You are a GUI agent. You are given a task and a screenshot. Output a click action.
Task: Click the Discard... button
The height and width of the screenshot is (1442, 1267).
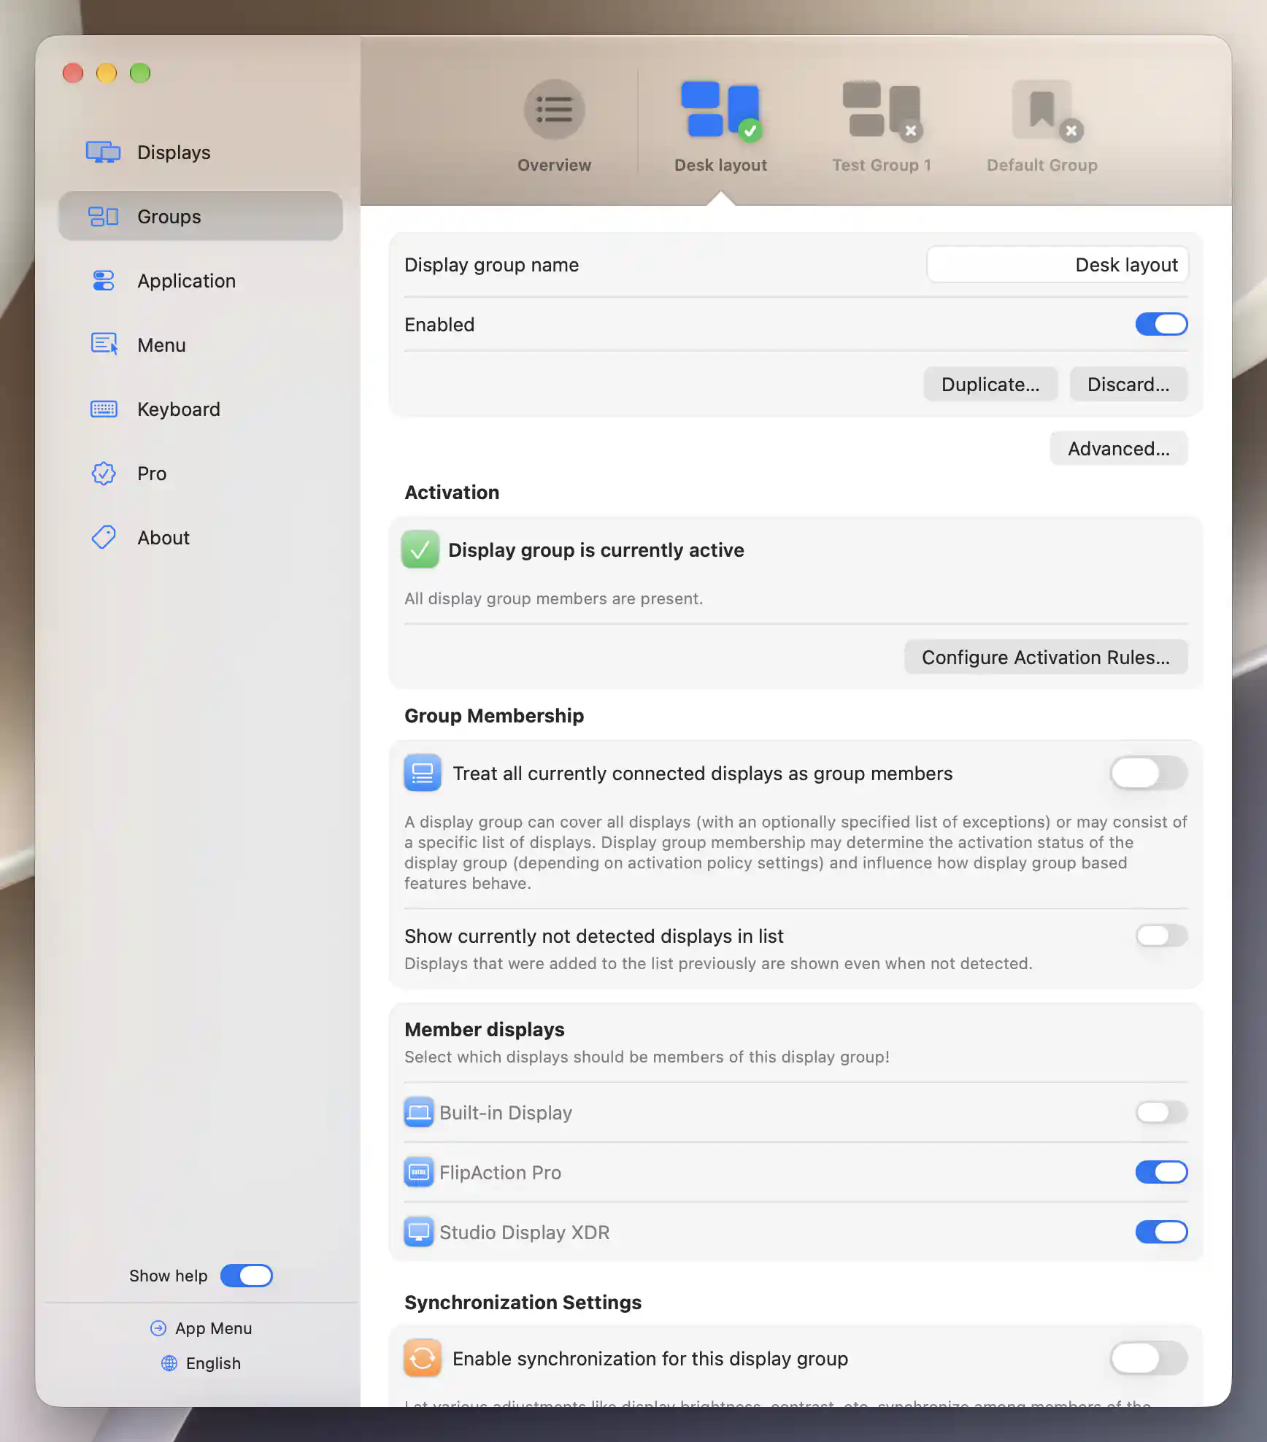point(1128,384)
